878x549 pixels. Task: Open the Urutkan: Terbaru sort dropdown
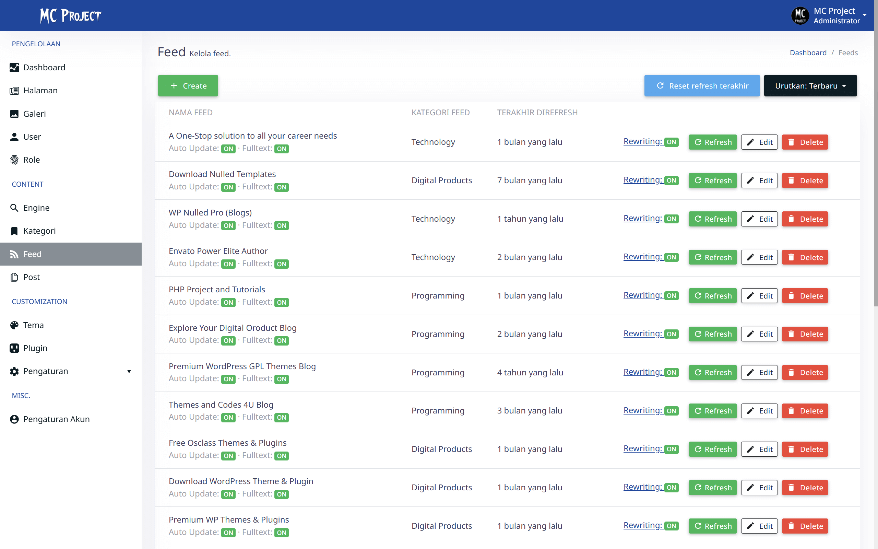[810, 86]
